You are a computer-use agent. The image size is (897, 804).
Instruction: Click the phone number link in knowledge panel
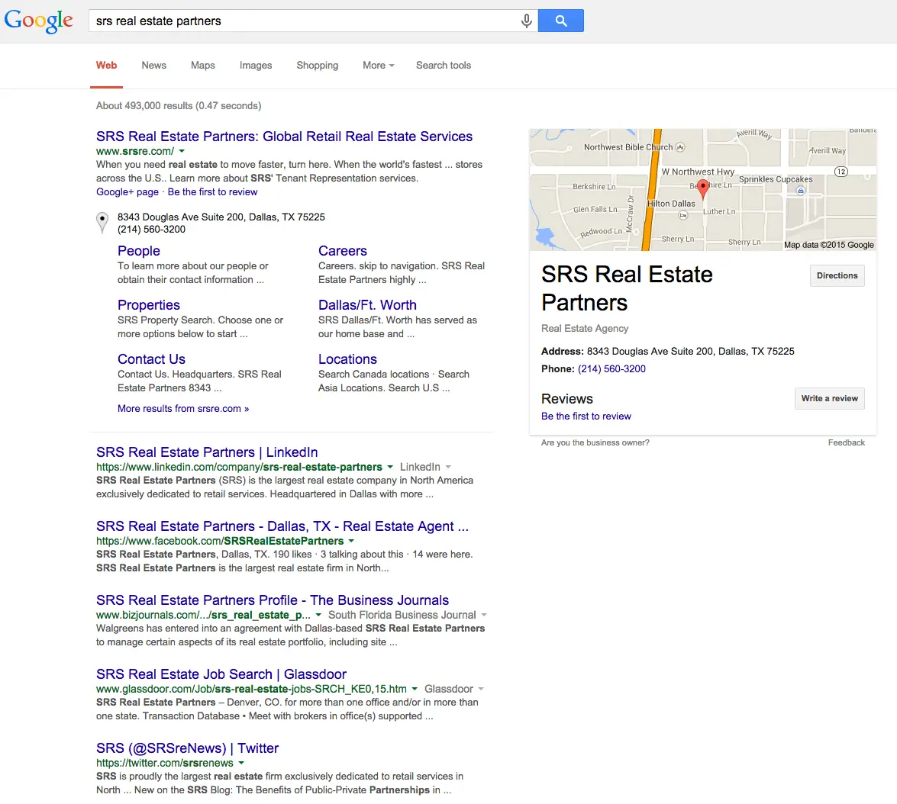(x=611, y=369)
